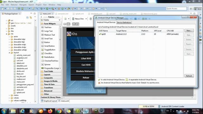The height and width of the screenshot is (114, 203).
Task: Click the Android SDK Content Loader status icon
Action: point(159,106)
